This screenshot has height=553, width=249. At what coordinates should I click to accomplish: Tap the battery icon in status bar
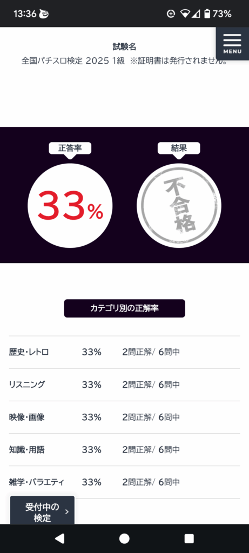click(x=207, y=14)
